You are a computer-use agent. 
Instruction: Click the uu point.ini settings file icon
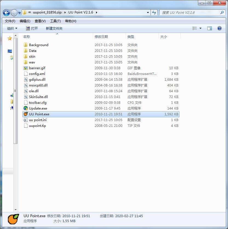[x=25, y=120]
